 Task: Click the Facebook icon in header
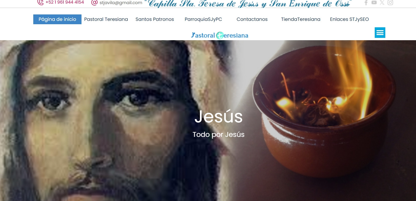point(366,3)
